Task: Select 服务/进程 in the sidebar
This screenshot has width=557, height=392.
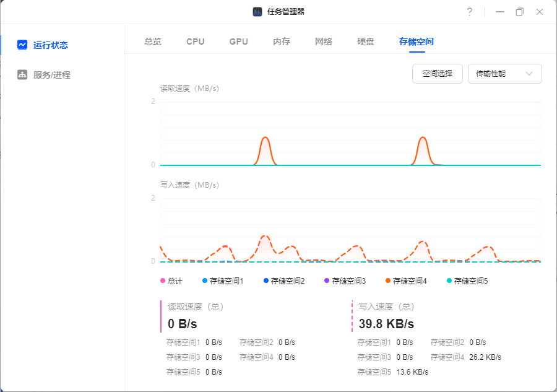Action: click(x=52, y=75)
